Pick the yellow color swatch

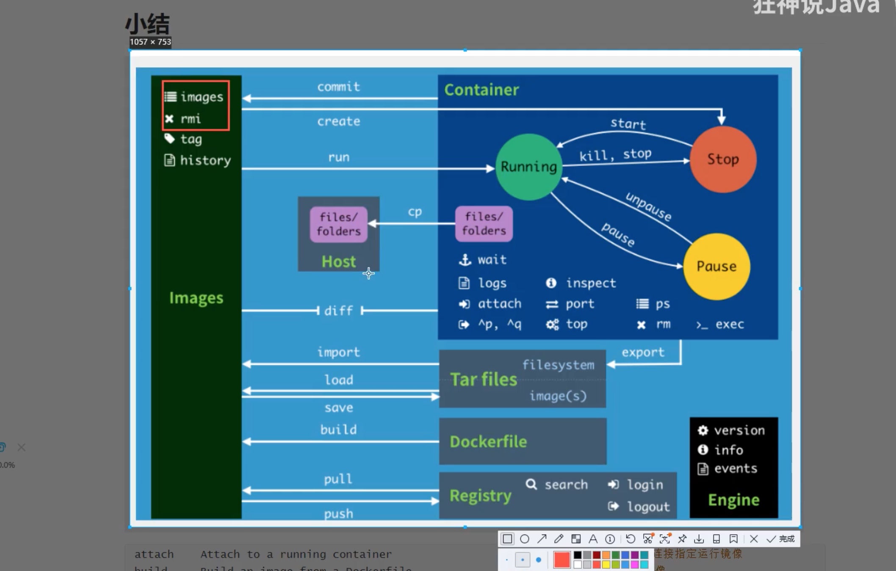[x=606, y=565]
